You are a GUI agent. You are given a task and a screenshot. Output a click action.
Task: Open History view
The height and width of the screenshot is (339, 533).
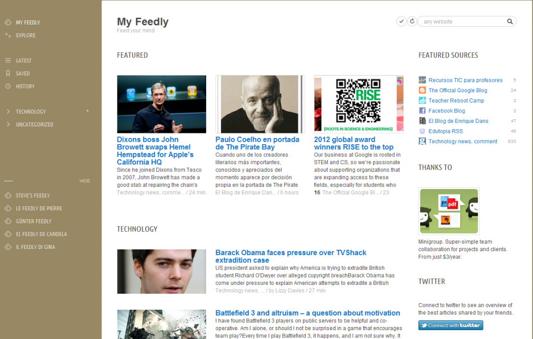[x=25, y=86]
